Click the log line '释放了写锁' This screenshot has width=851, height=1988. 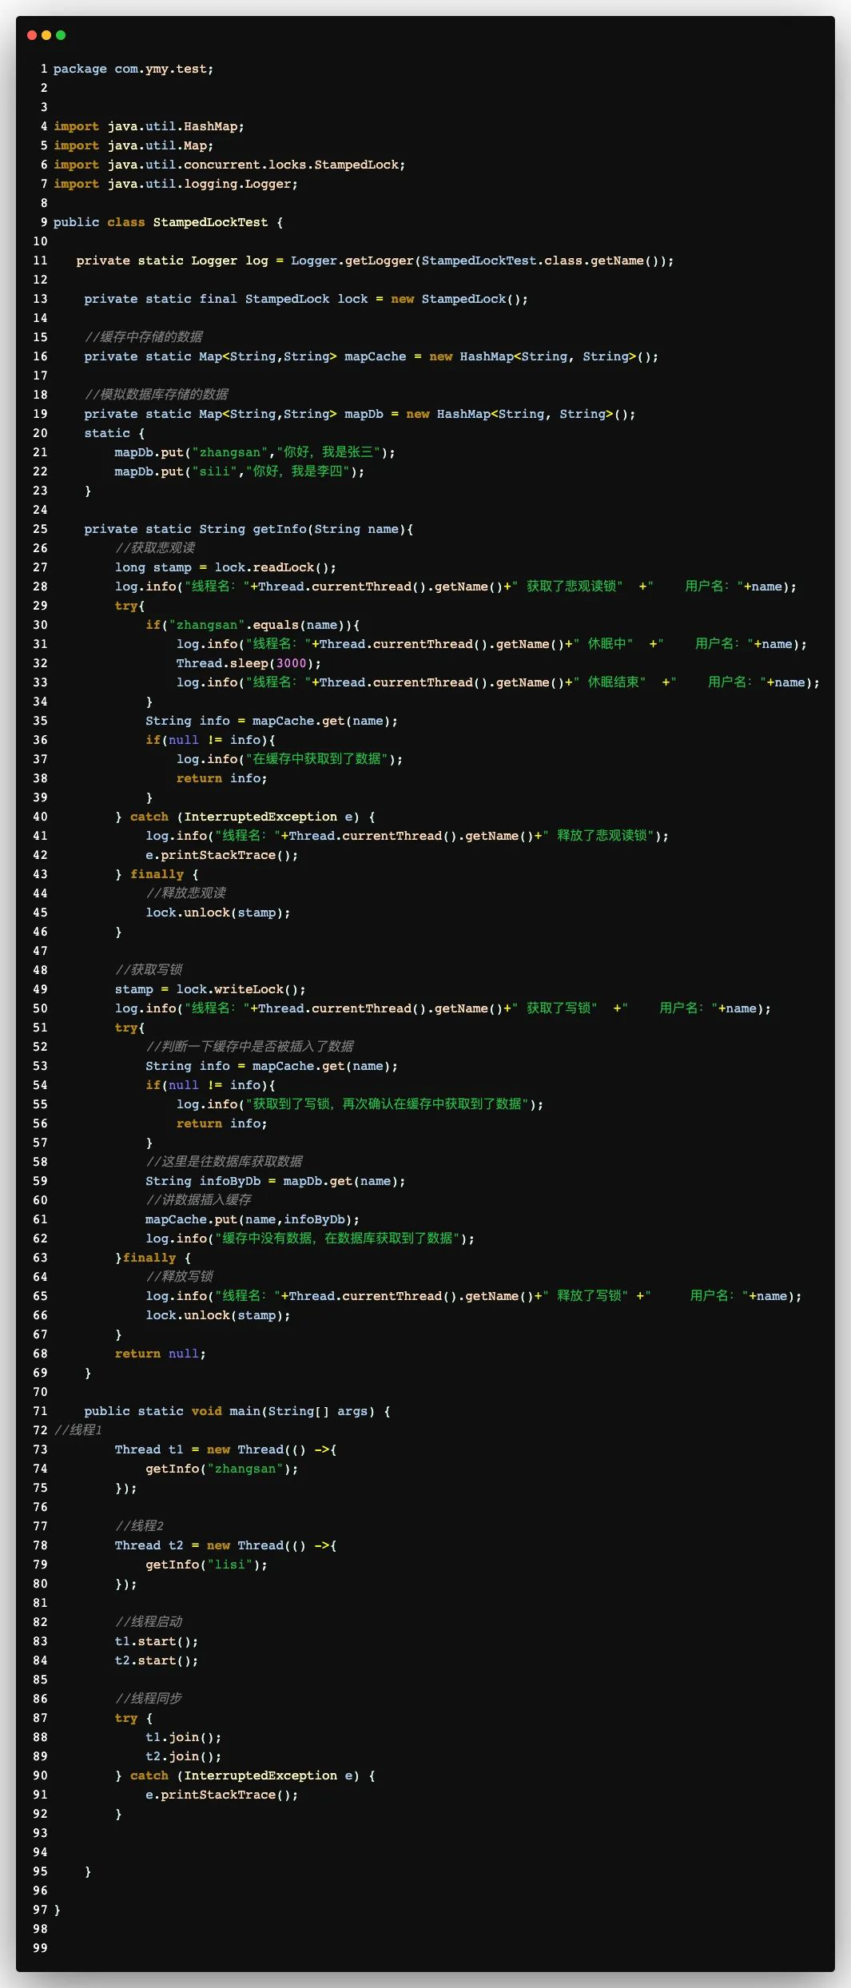coord(474,1296)
